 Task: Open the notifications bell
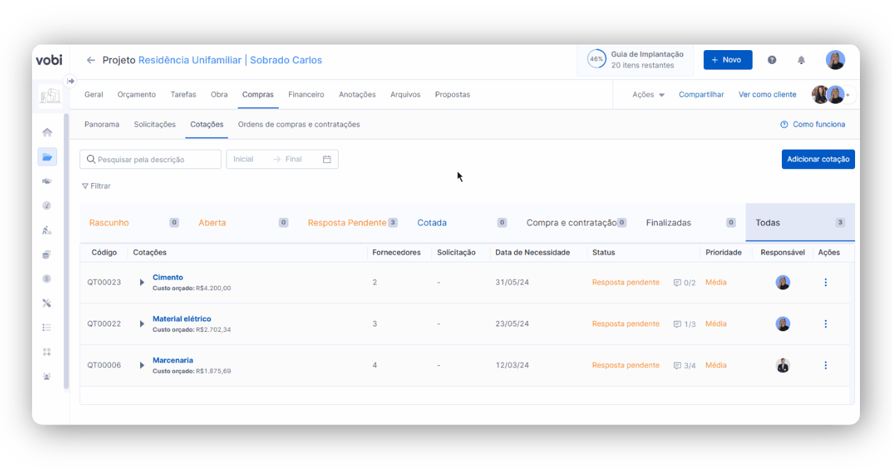coord(801,60)
